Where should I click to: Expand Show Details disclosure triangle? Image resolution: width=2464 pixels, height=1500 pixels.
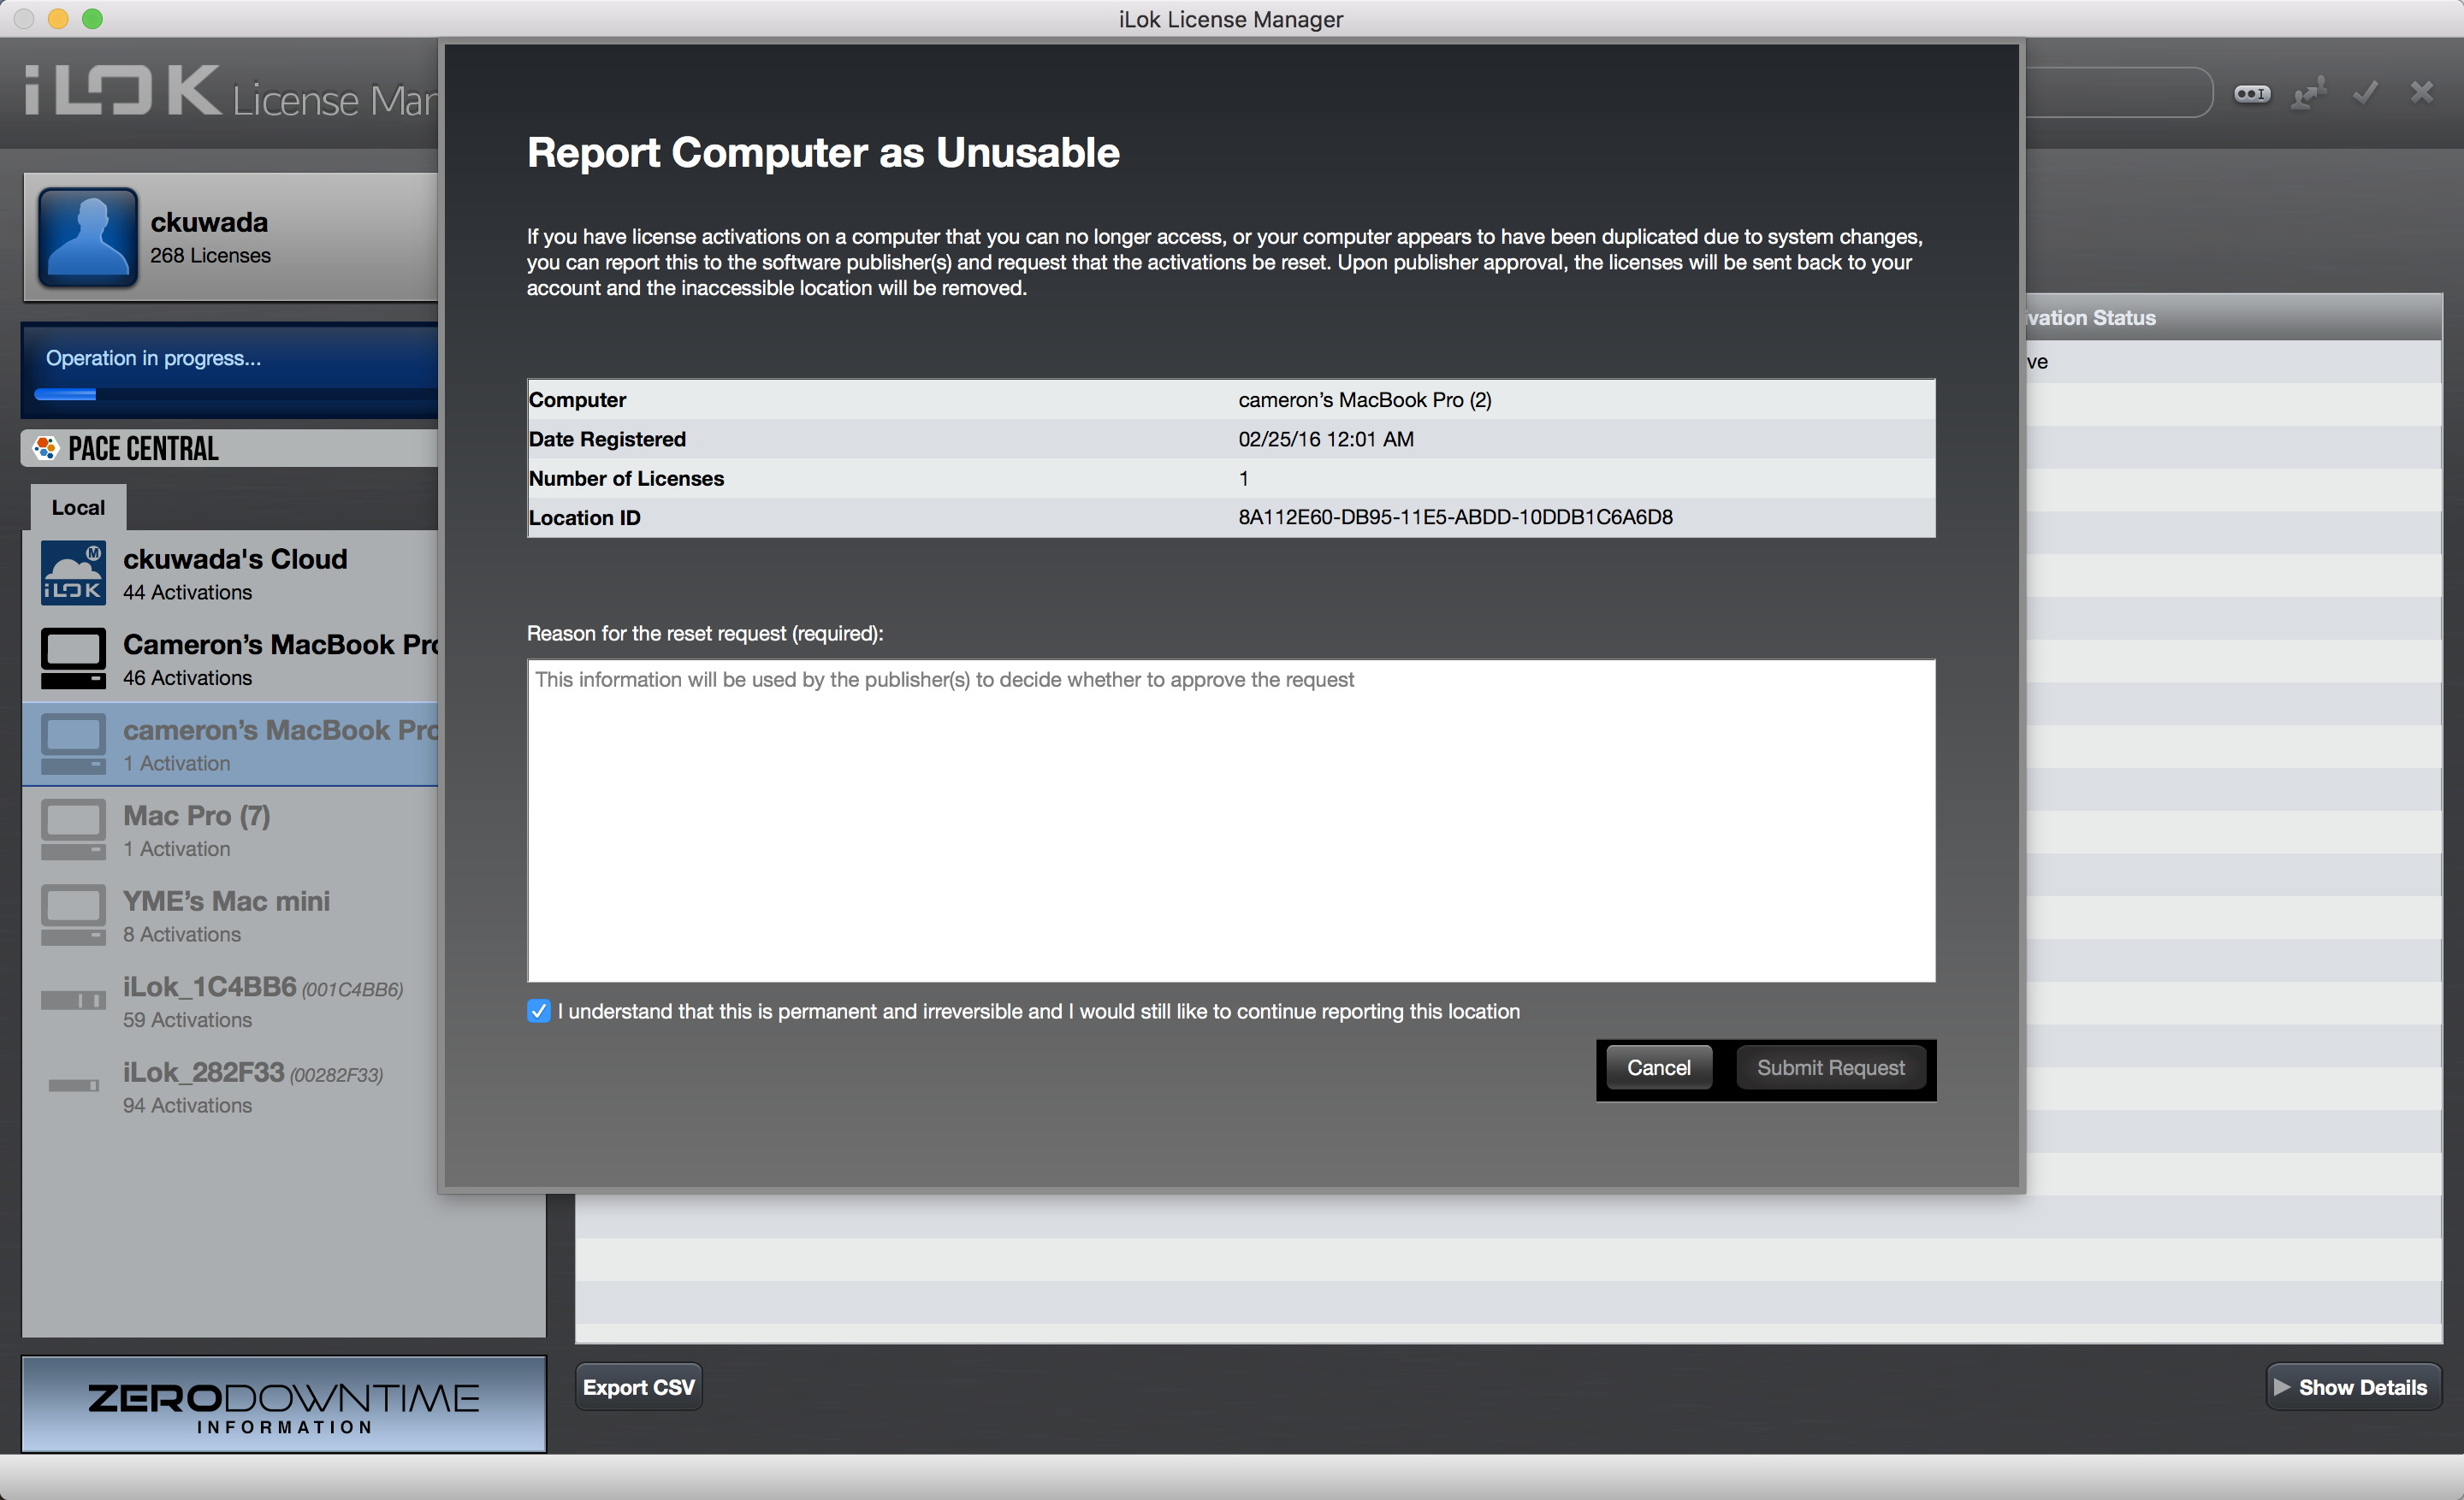coord(2281,1386)
